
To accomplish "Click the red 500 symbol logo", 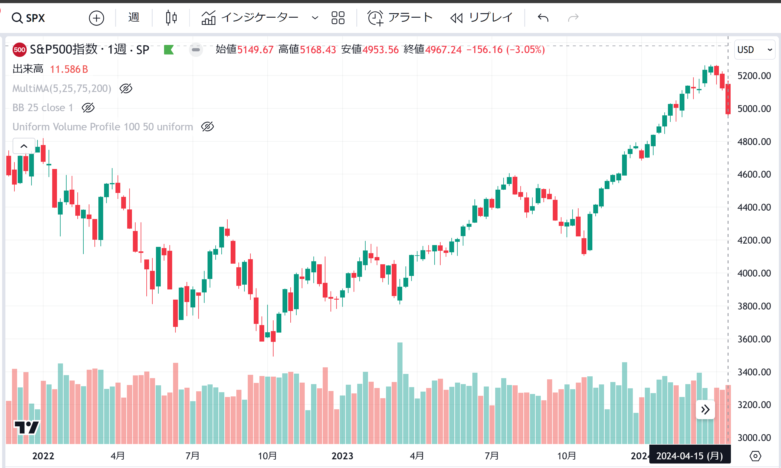I will tap(19, 50).
